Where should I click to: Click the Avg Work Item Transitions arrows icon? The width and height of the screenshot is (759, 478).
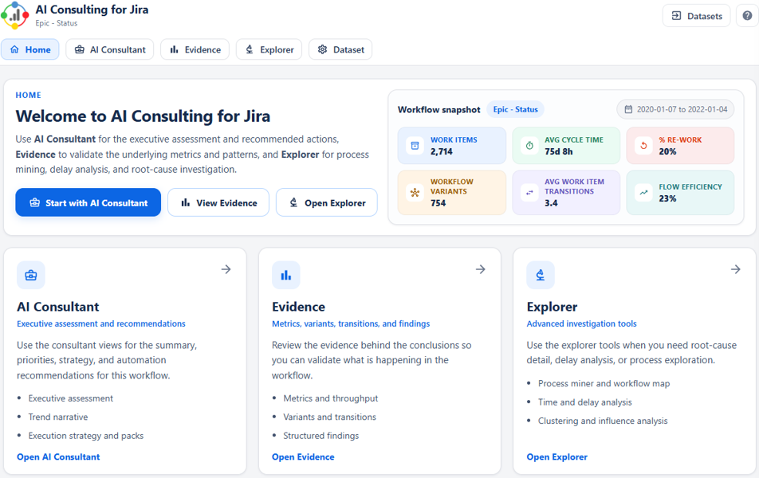pos(529,193)
